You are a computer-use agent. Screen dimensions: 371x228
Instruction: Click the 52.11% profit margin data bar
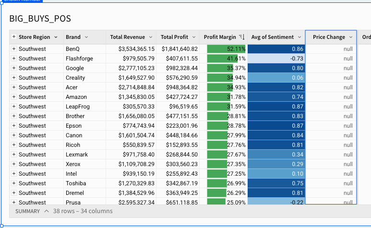click(x=226, y=49)
